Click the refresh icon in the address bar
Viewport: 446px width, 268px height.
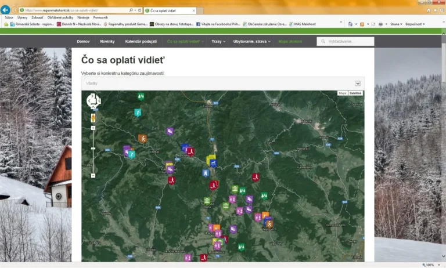(x=139, y=10)
